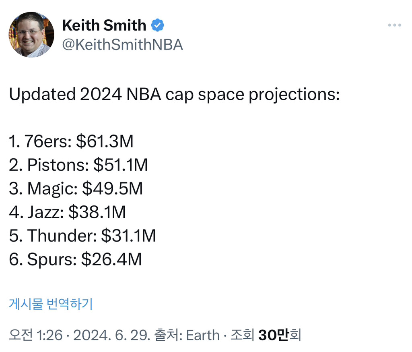
Task: Open the 30만회 view count
Action: (279, 335)
